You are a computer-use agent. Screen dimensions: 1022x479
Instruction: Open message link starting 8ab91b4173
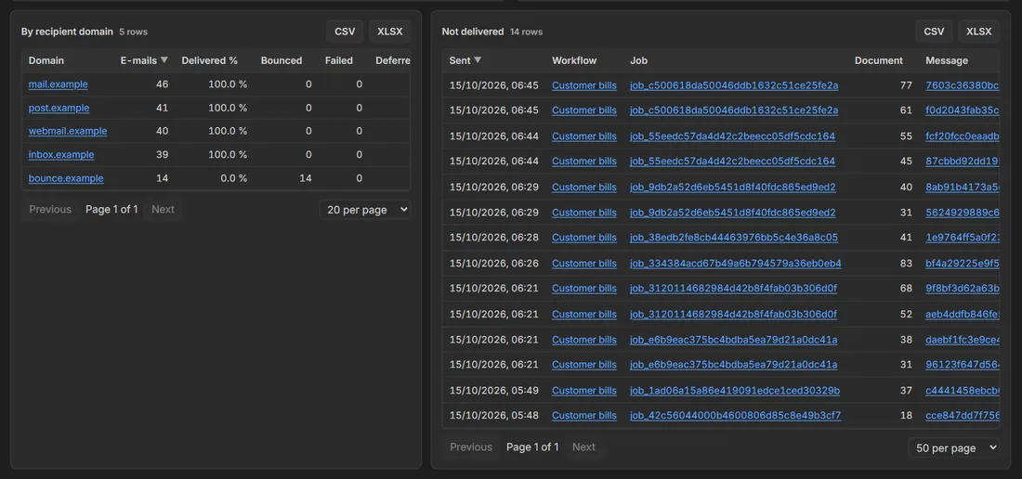point(962,187)
